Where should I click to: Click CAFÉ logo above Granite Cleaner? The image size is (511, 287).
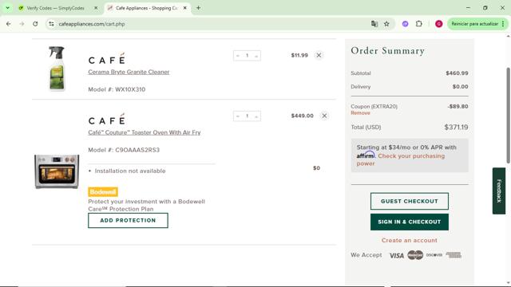point(106,59)
